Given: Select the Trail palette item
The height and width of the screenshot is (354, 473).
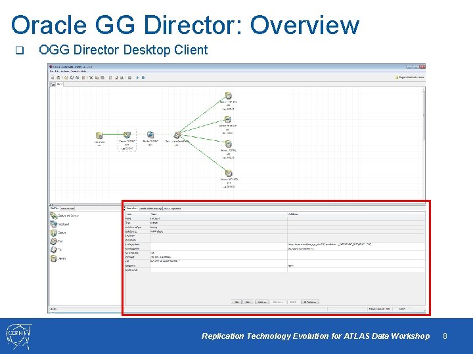Looking at the screenshot, I should pos(56,241).
